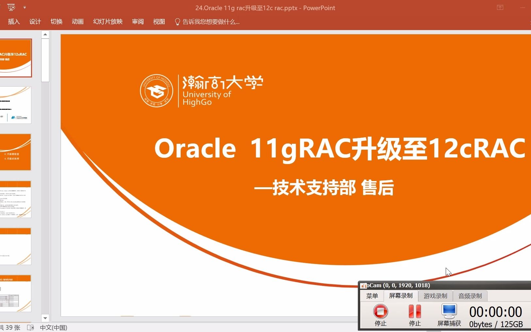Click the red round stop record button in oCam

point(380,311)
